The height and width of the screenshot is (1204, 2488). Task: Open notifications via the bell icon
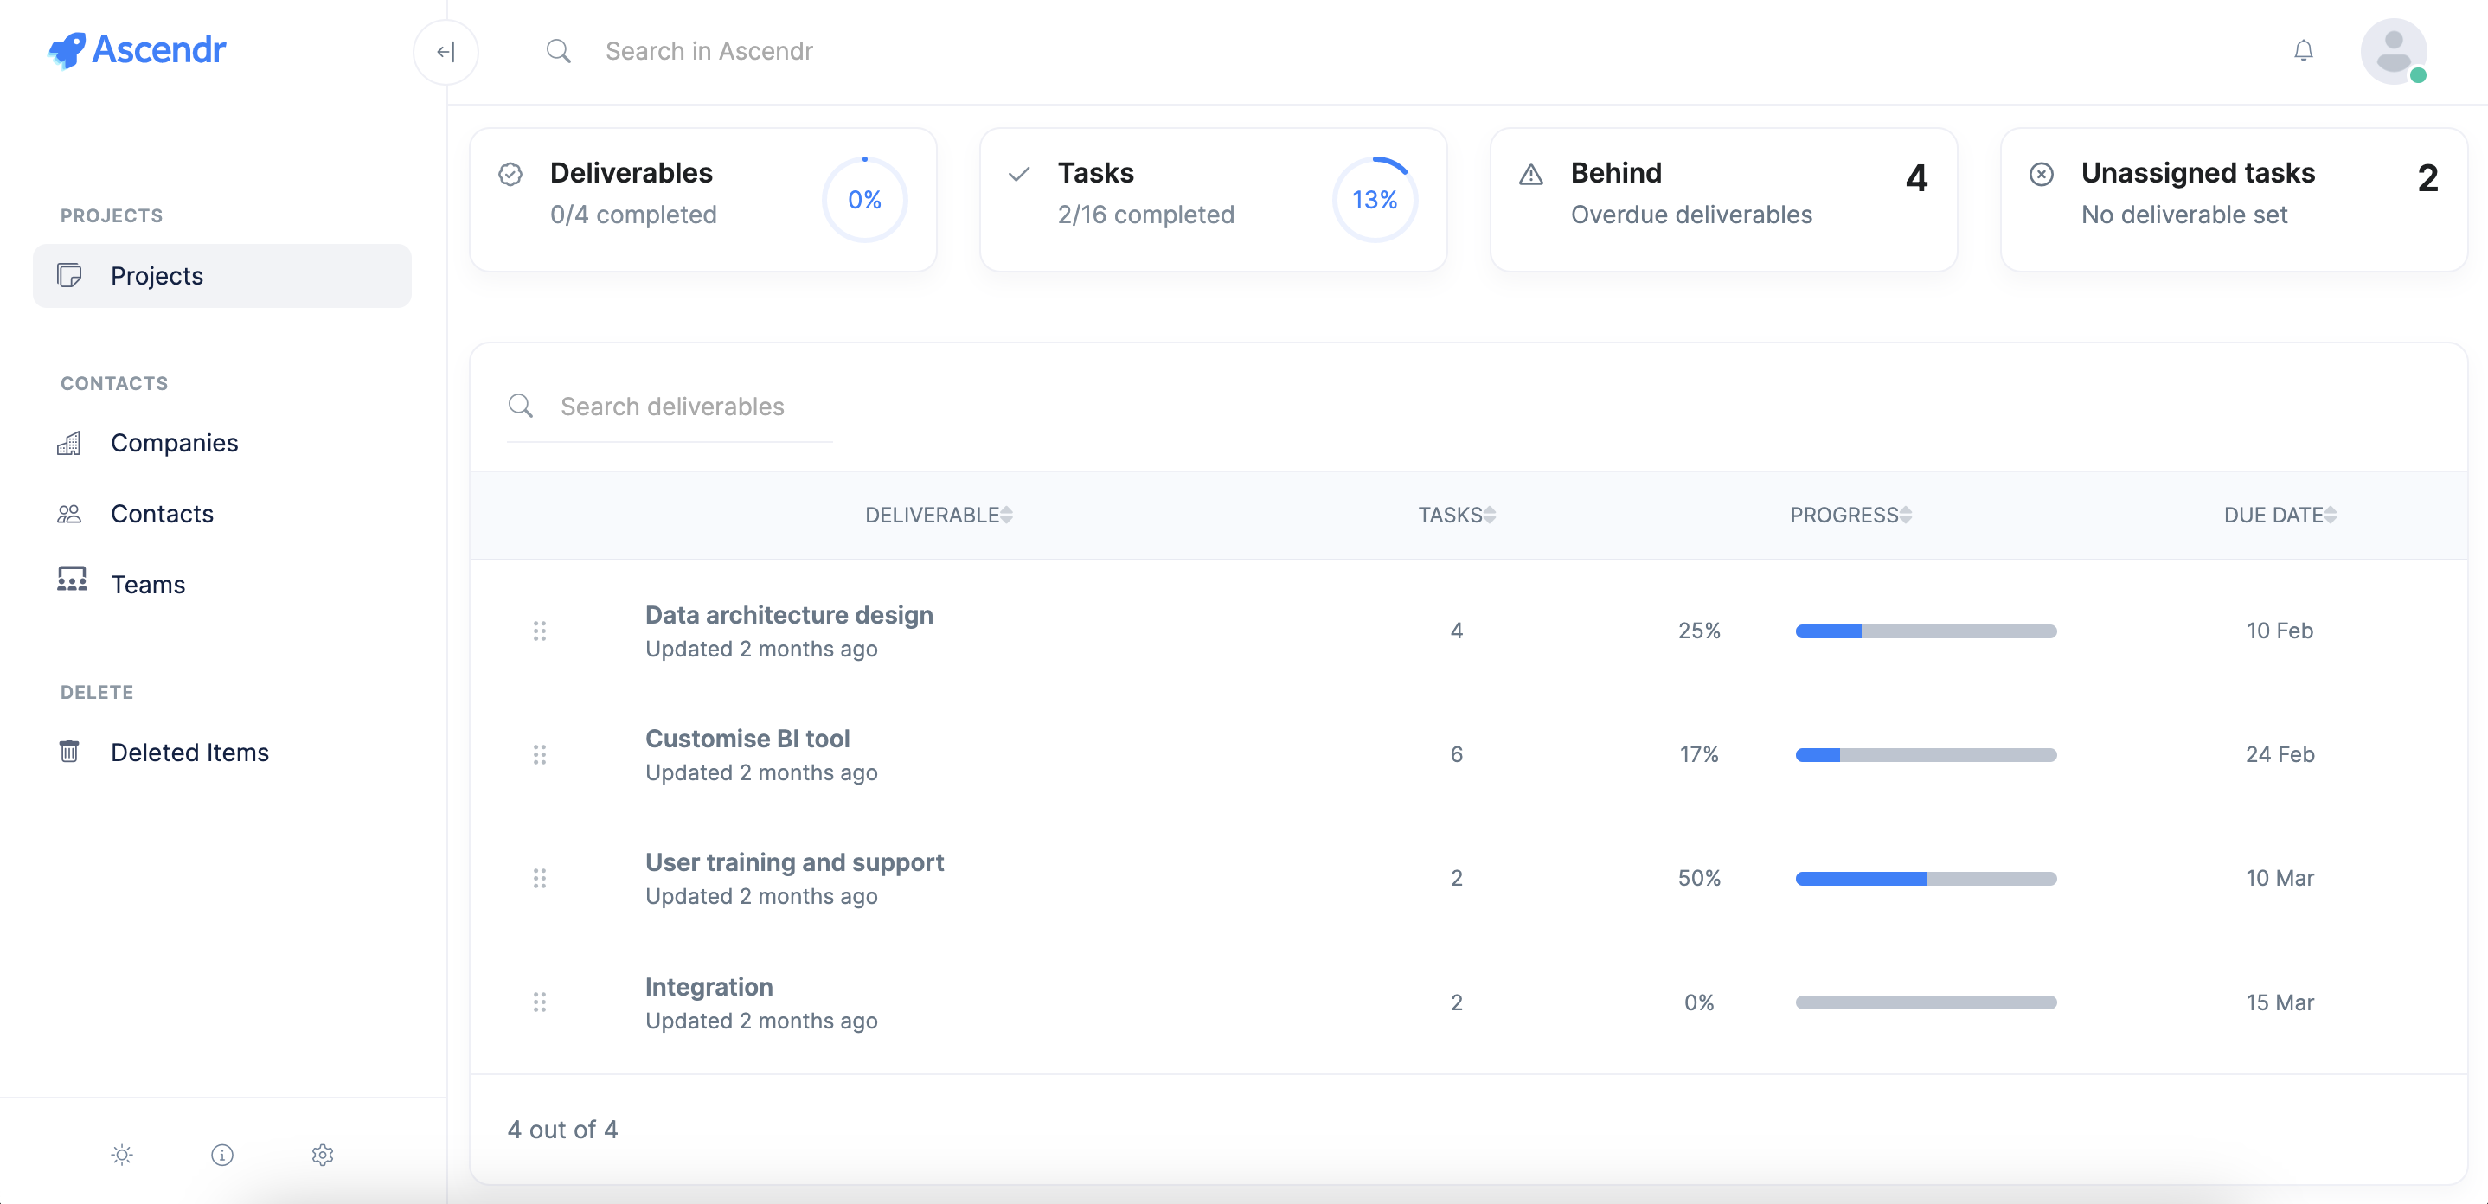(x=2304, y=50)
